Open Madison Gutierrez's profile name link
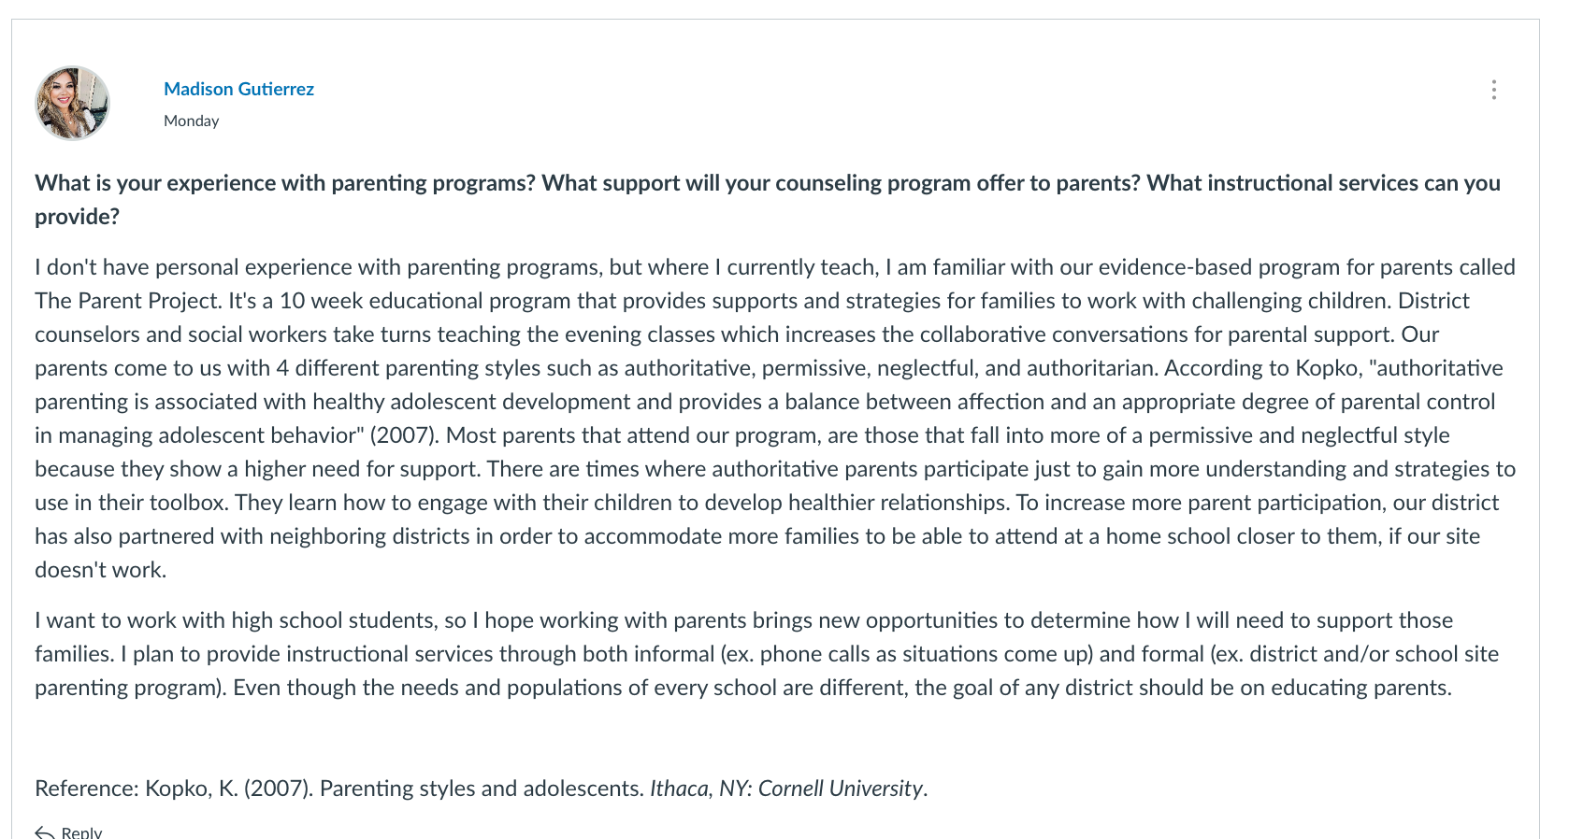The width and height of the screenshot is (1569, 839). click(x=238, y=89)
